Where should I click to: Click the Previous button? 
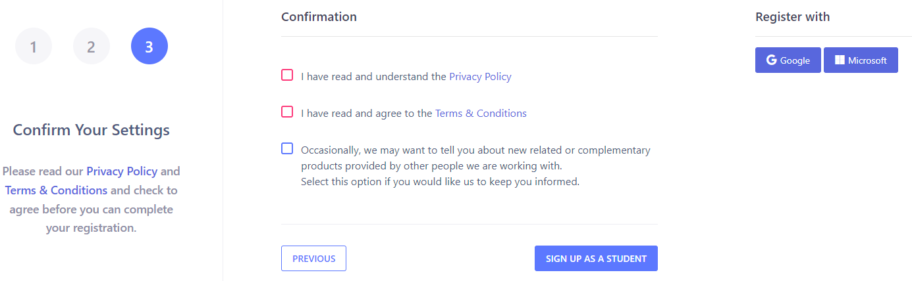[313, 259]
